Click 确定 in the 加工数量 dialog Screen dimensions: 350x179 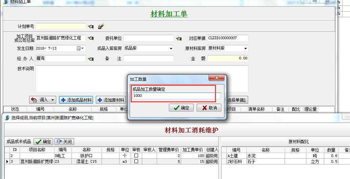point(181,108)
